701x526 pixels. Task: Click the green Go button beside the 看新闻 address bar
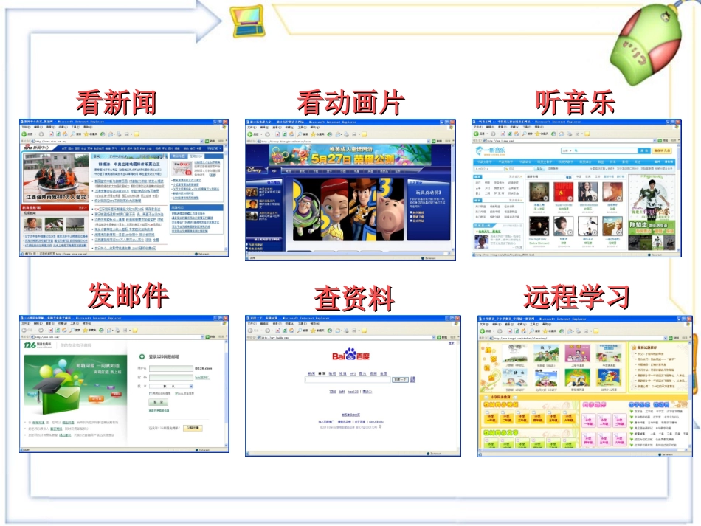(207, 141)
